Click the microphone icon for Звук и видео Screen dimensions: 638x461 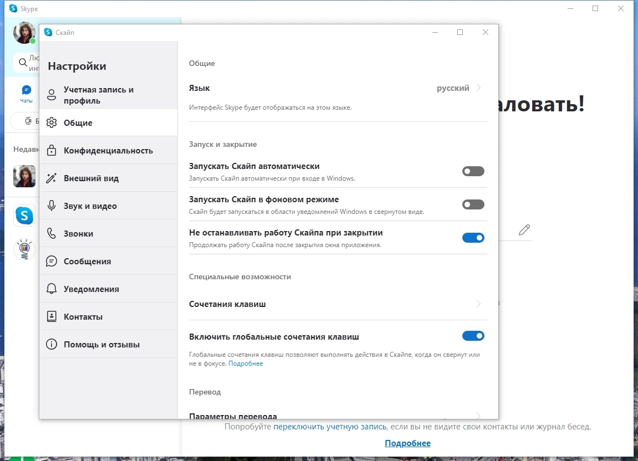point(51,206)
